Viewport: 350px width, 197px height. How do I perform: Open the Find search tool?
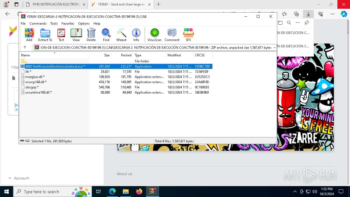[106, 35]
